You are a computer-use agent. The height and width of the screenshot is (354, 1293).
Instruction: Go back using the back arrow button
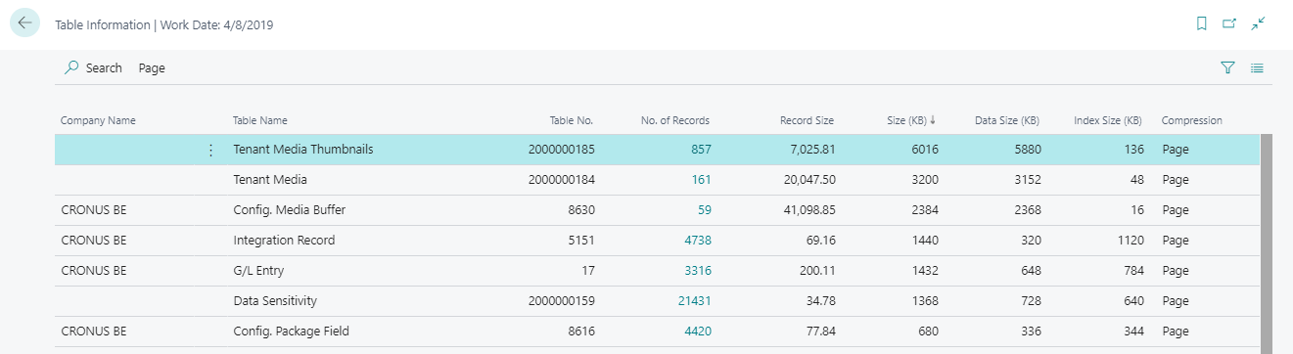point(24,23)
